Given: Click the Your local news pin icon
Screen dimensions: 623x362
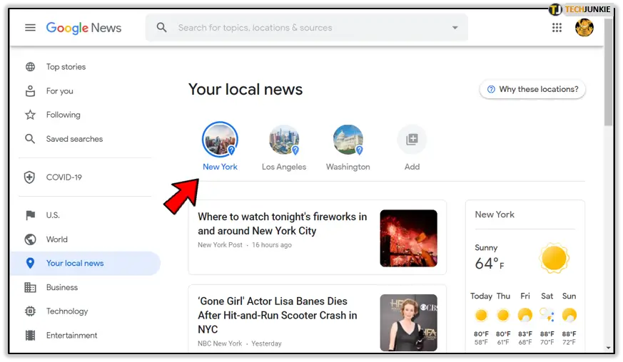Looking at the screenshot, I should pyautogui.click(x=30, y=263).
